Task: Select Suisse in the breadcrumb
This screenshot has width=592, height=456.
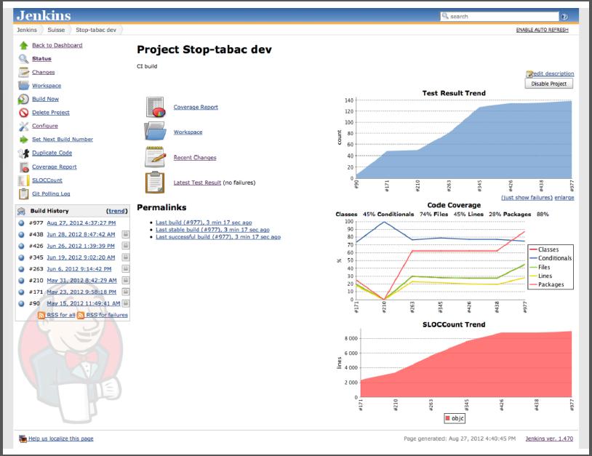Action: point(56,30)
